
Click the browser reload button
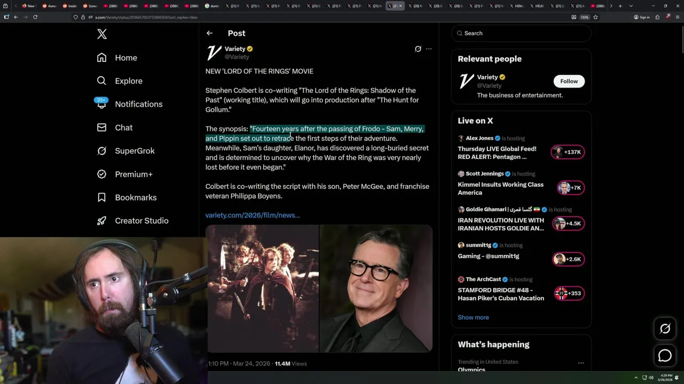35,17
